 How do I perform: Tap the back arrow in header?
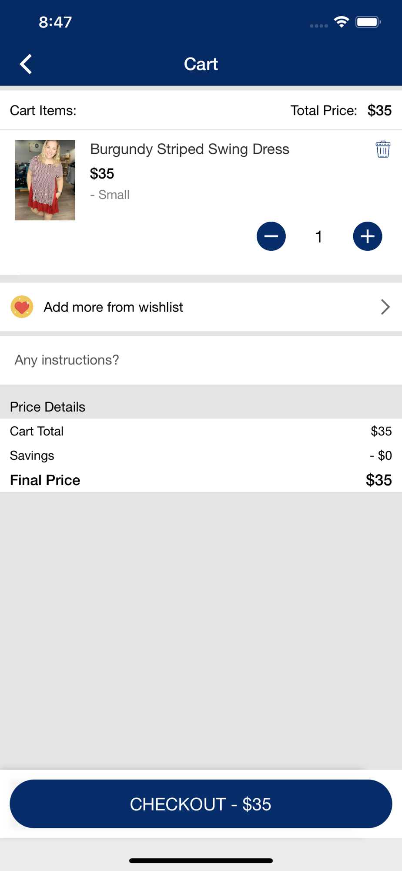pos(26,64)
